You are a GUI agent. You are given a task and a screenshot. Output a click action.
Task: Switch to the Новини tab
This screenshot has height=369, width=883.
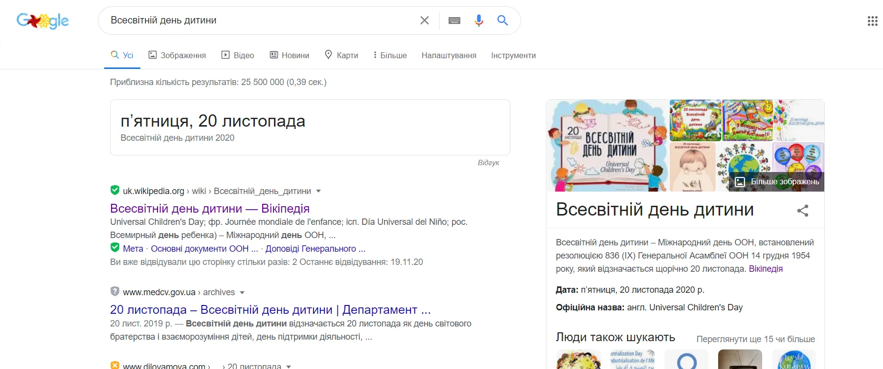(x=290, y=55)
